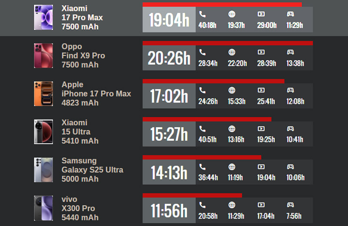
Task: Open the Oppo Find X9 Pro thumbnail image
Action: pos(43,56)
